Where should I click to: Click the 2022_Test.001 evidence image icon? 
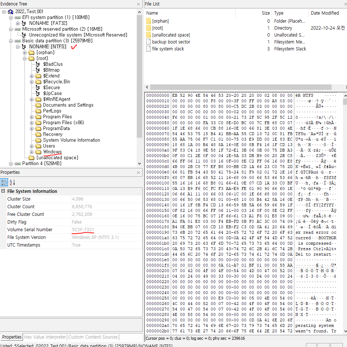(11, 12)
